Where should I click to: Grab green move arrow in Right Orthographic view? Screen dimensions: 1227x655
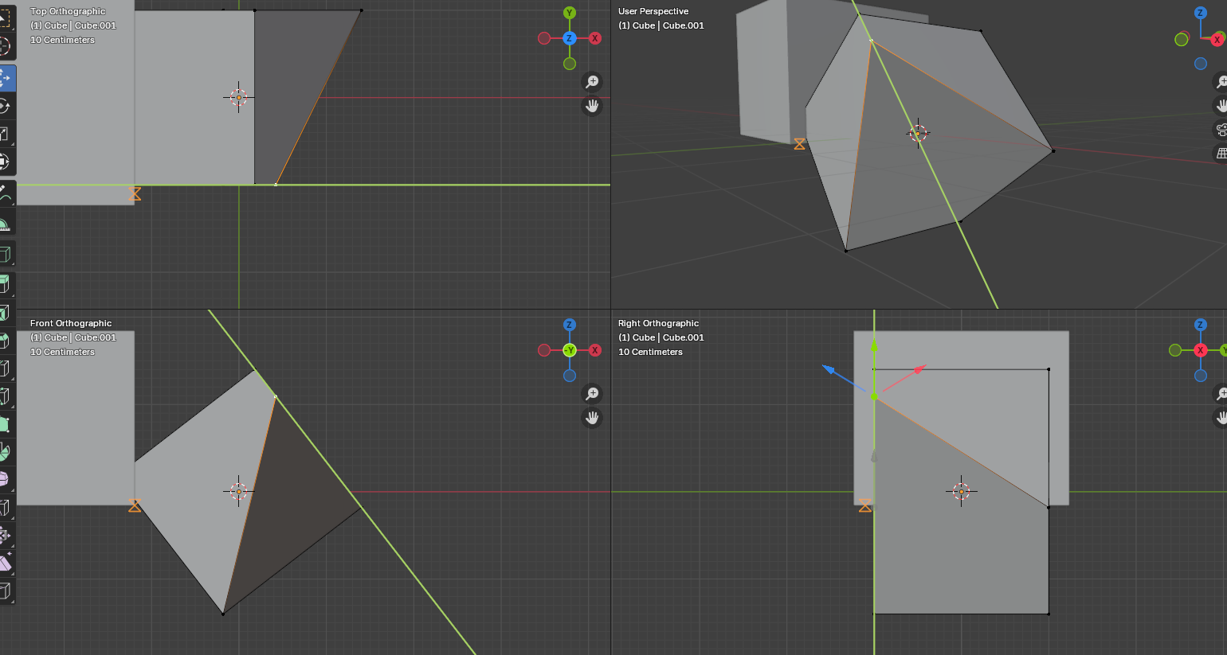point(874,346)
